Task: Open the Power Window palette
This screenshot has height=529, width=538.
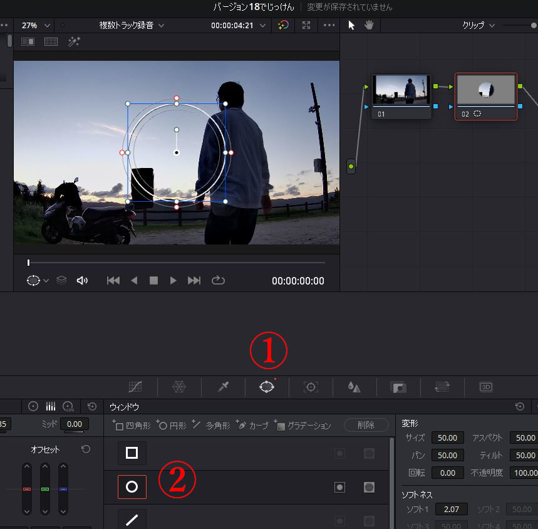Action: coord(267,387)
